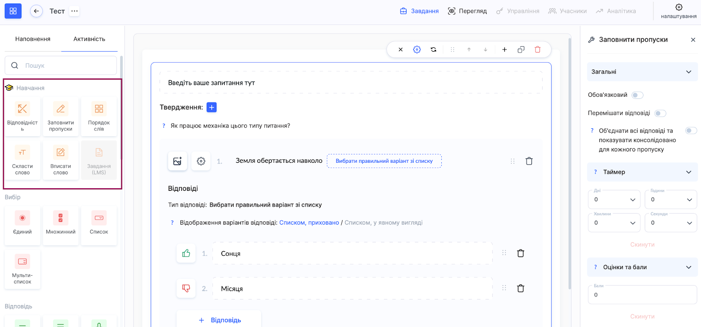The width and height of the screenshot is (701, 327).
Task: Click the + Відповідь button
Action: tap(219, 320)
